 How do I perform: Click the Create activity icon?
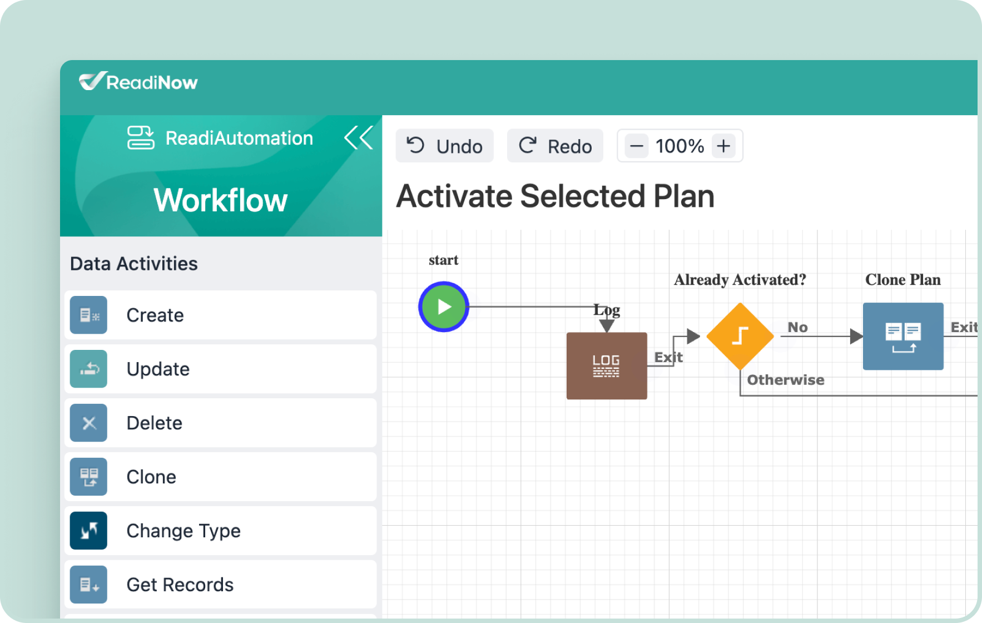(x=88, y=315)
